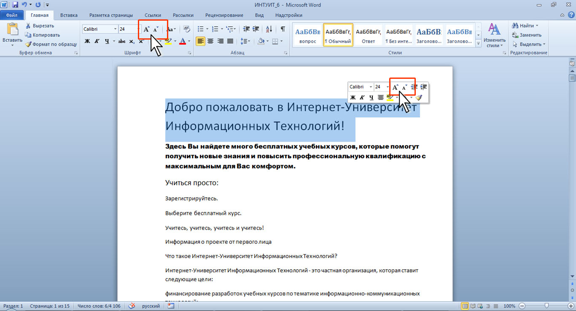Viewport: 576px width, 311px height.
Task: Open the Найти dropdown arrow
Action: pyautogui.click(x=537, y=26)
